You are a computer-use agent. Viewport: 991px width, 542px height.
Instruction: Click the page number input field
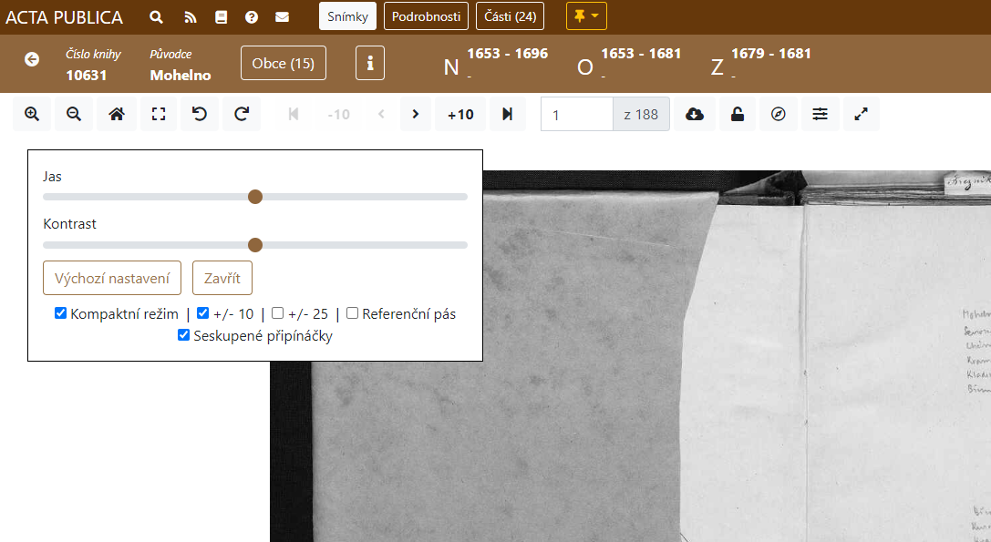click(576, 114)
